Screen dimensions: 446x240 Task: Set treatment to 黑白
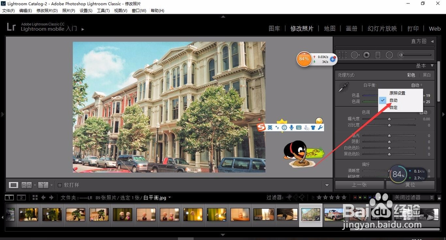(x=427, y=75)
